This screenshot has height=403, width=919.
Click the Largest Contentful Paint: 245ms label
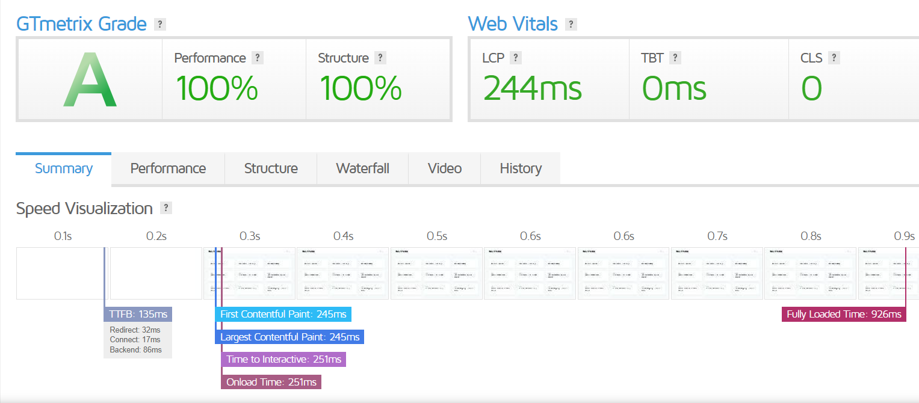point(289,337)
